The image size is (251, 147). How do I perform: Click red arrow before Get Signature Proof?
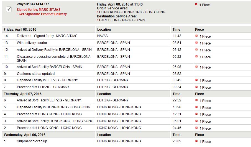point(17,14)
